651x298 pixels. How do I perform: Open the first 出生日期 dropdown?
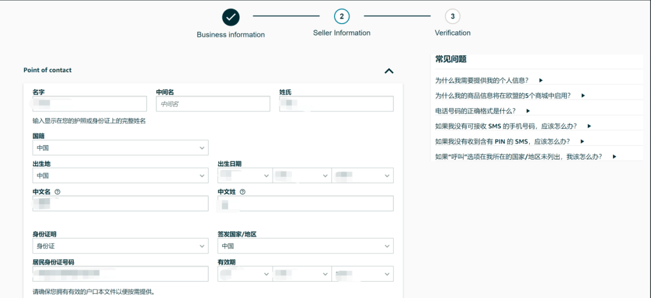(244, 176)
